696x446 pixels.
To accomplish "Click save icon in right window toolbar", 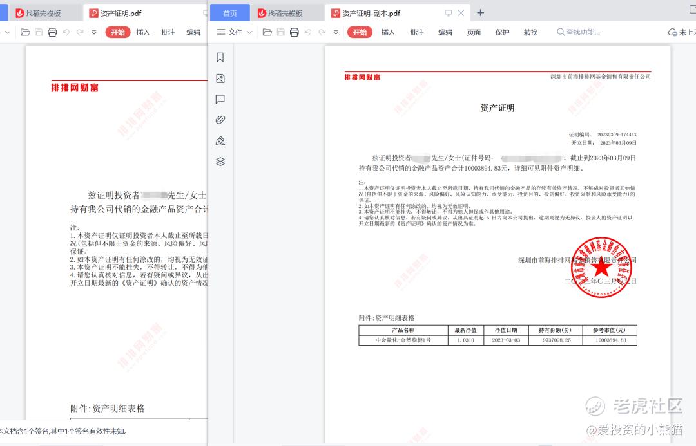I will [280, 32].
